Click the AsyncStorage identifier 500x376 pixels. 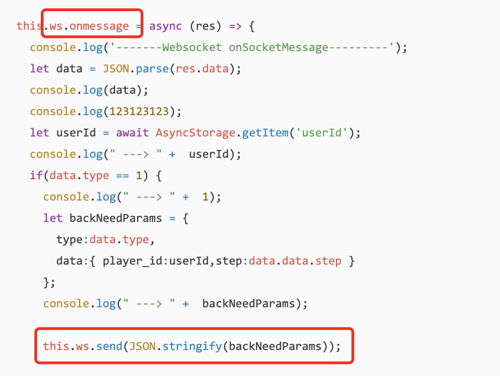click(x=195, y=133)
